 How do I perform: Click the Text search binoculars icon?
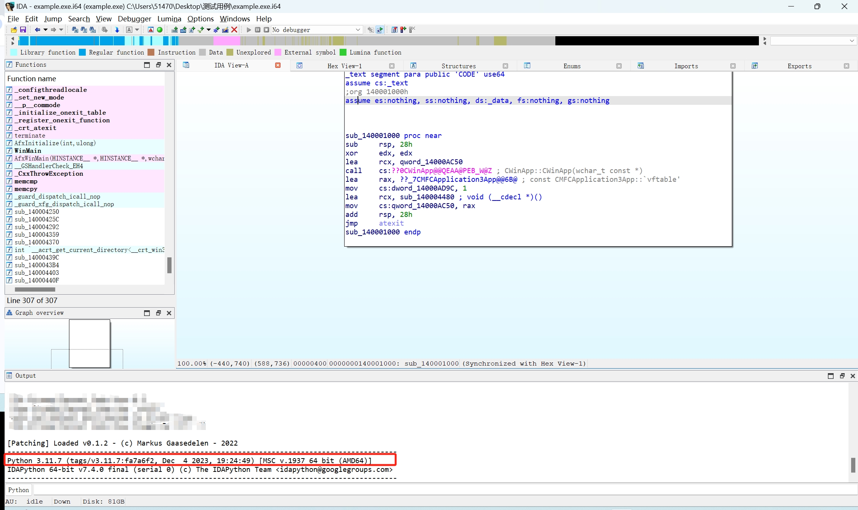coord(84,30)
